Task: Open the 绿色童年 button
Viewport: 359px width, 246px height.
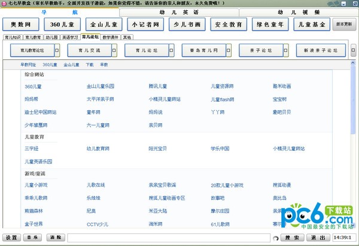Action: pyautogui.click(x=270, y=25)
